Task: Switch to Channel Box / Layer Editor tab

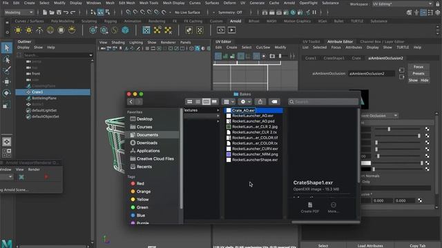Action: tap(382, 41)
